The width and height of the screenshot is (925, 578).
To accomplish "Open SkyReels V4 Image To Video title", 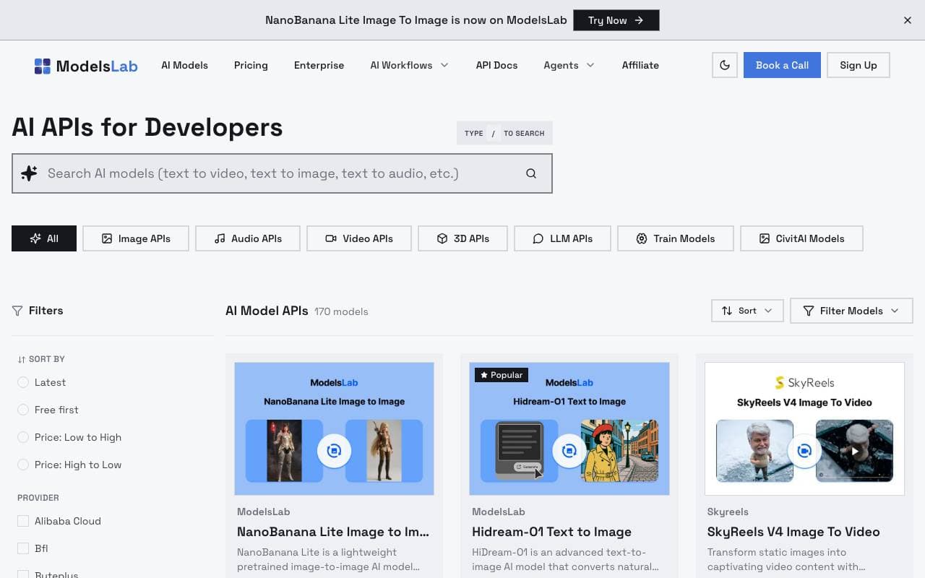I will click(x=793, y=532).
